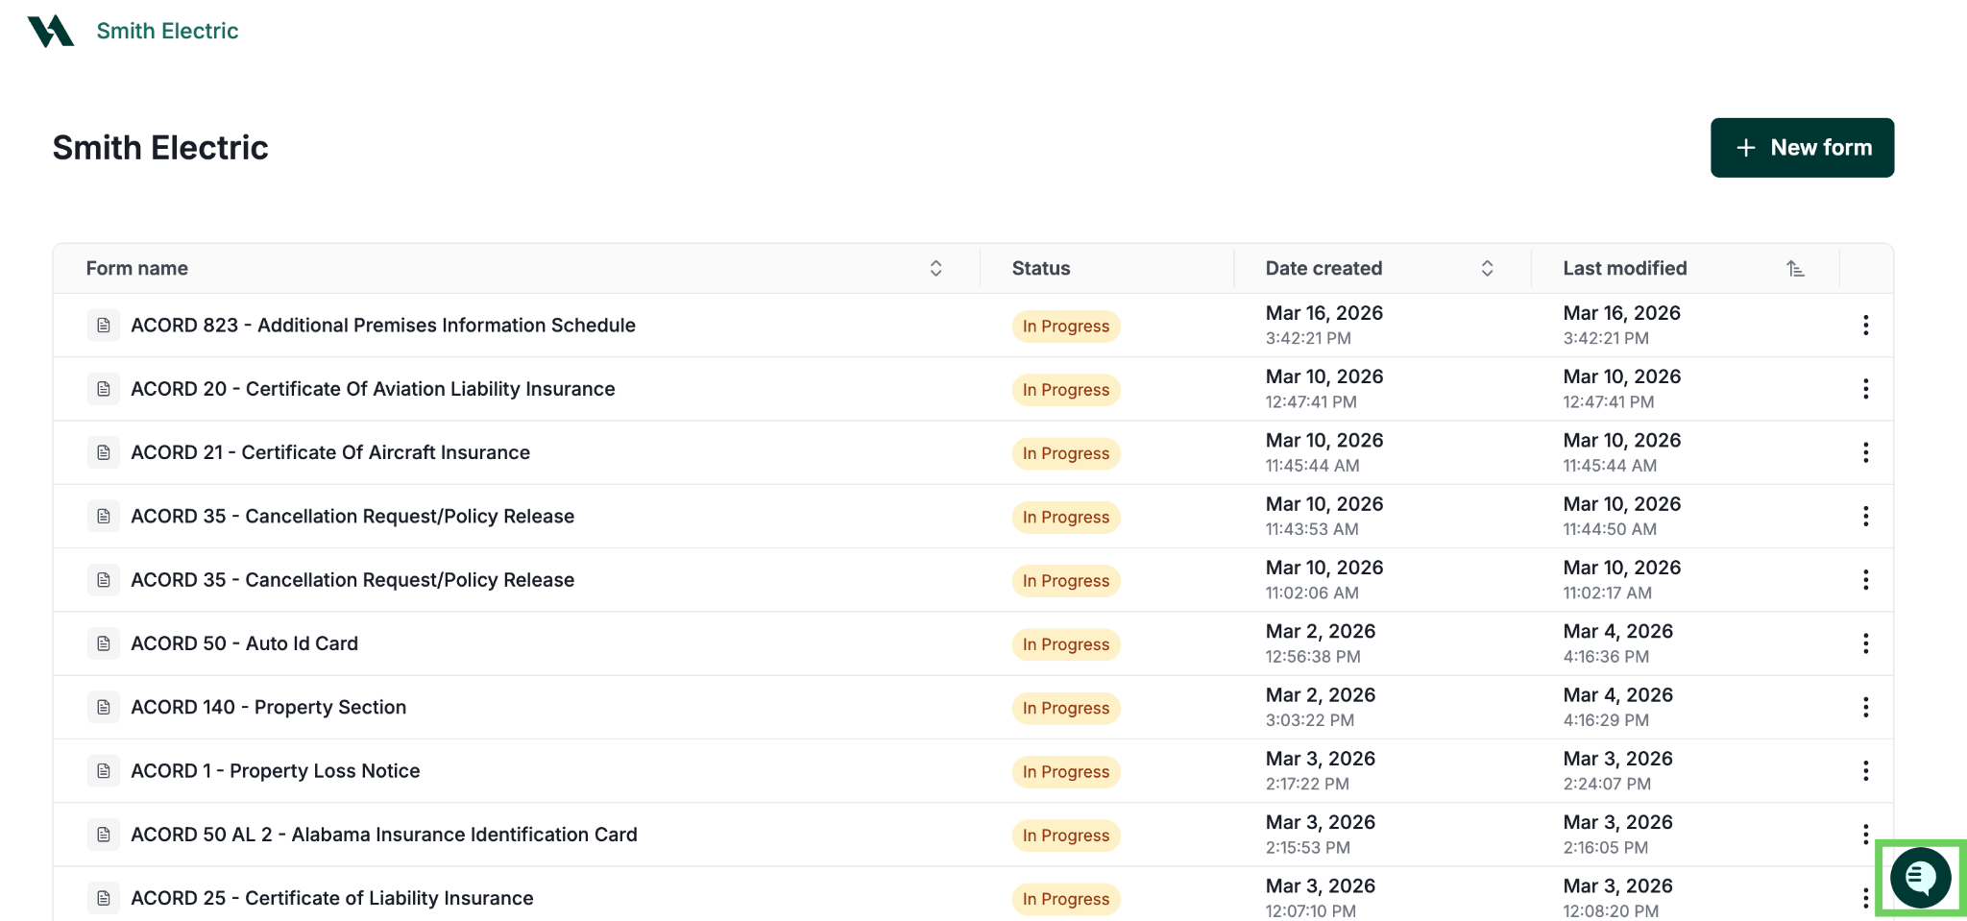Toggle the Date created sort arrows
The height and width of the screenshot is (921, 1967).
coord(1487,269)
